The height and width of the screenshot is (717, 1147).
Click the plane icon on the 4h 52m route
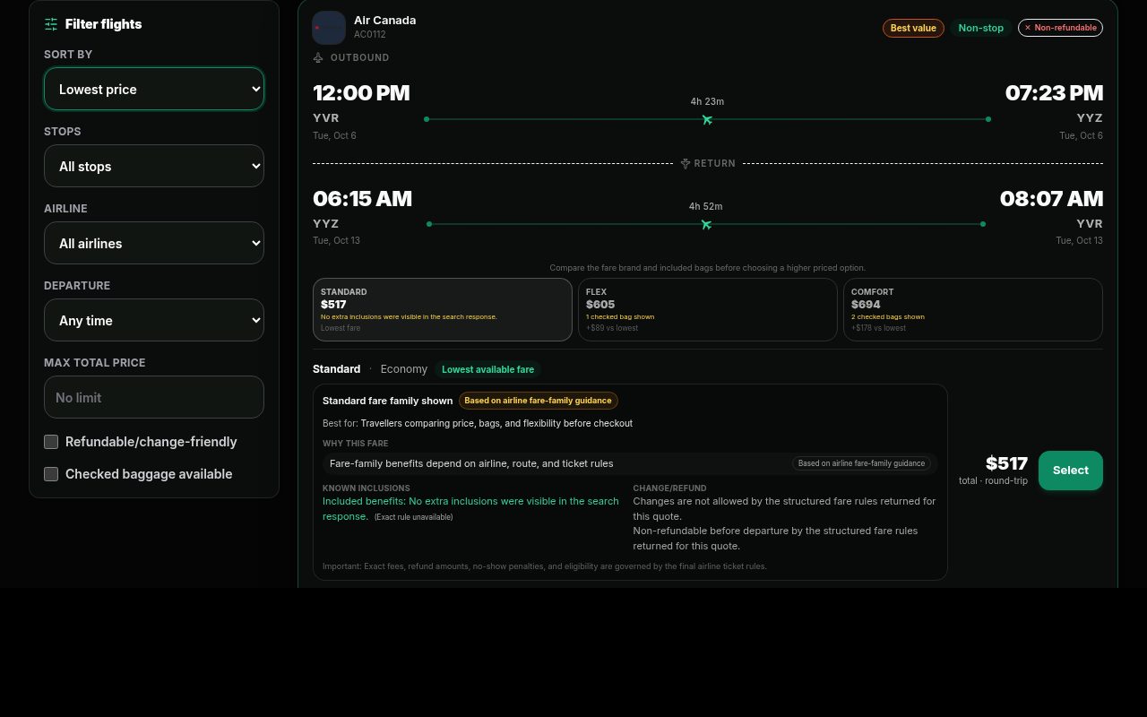[x=706, y=224]
